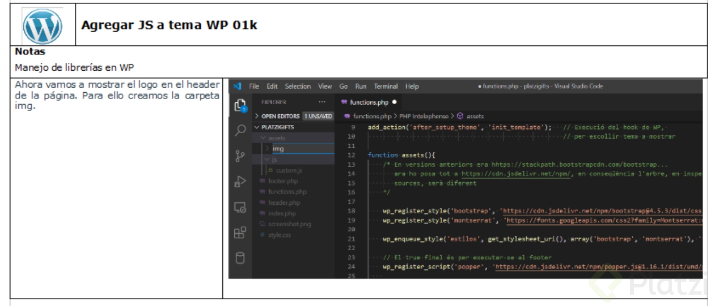
Task: Open the Terminal menu
Action: [386, 86]
